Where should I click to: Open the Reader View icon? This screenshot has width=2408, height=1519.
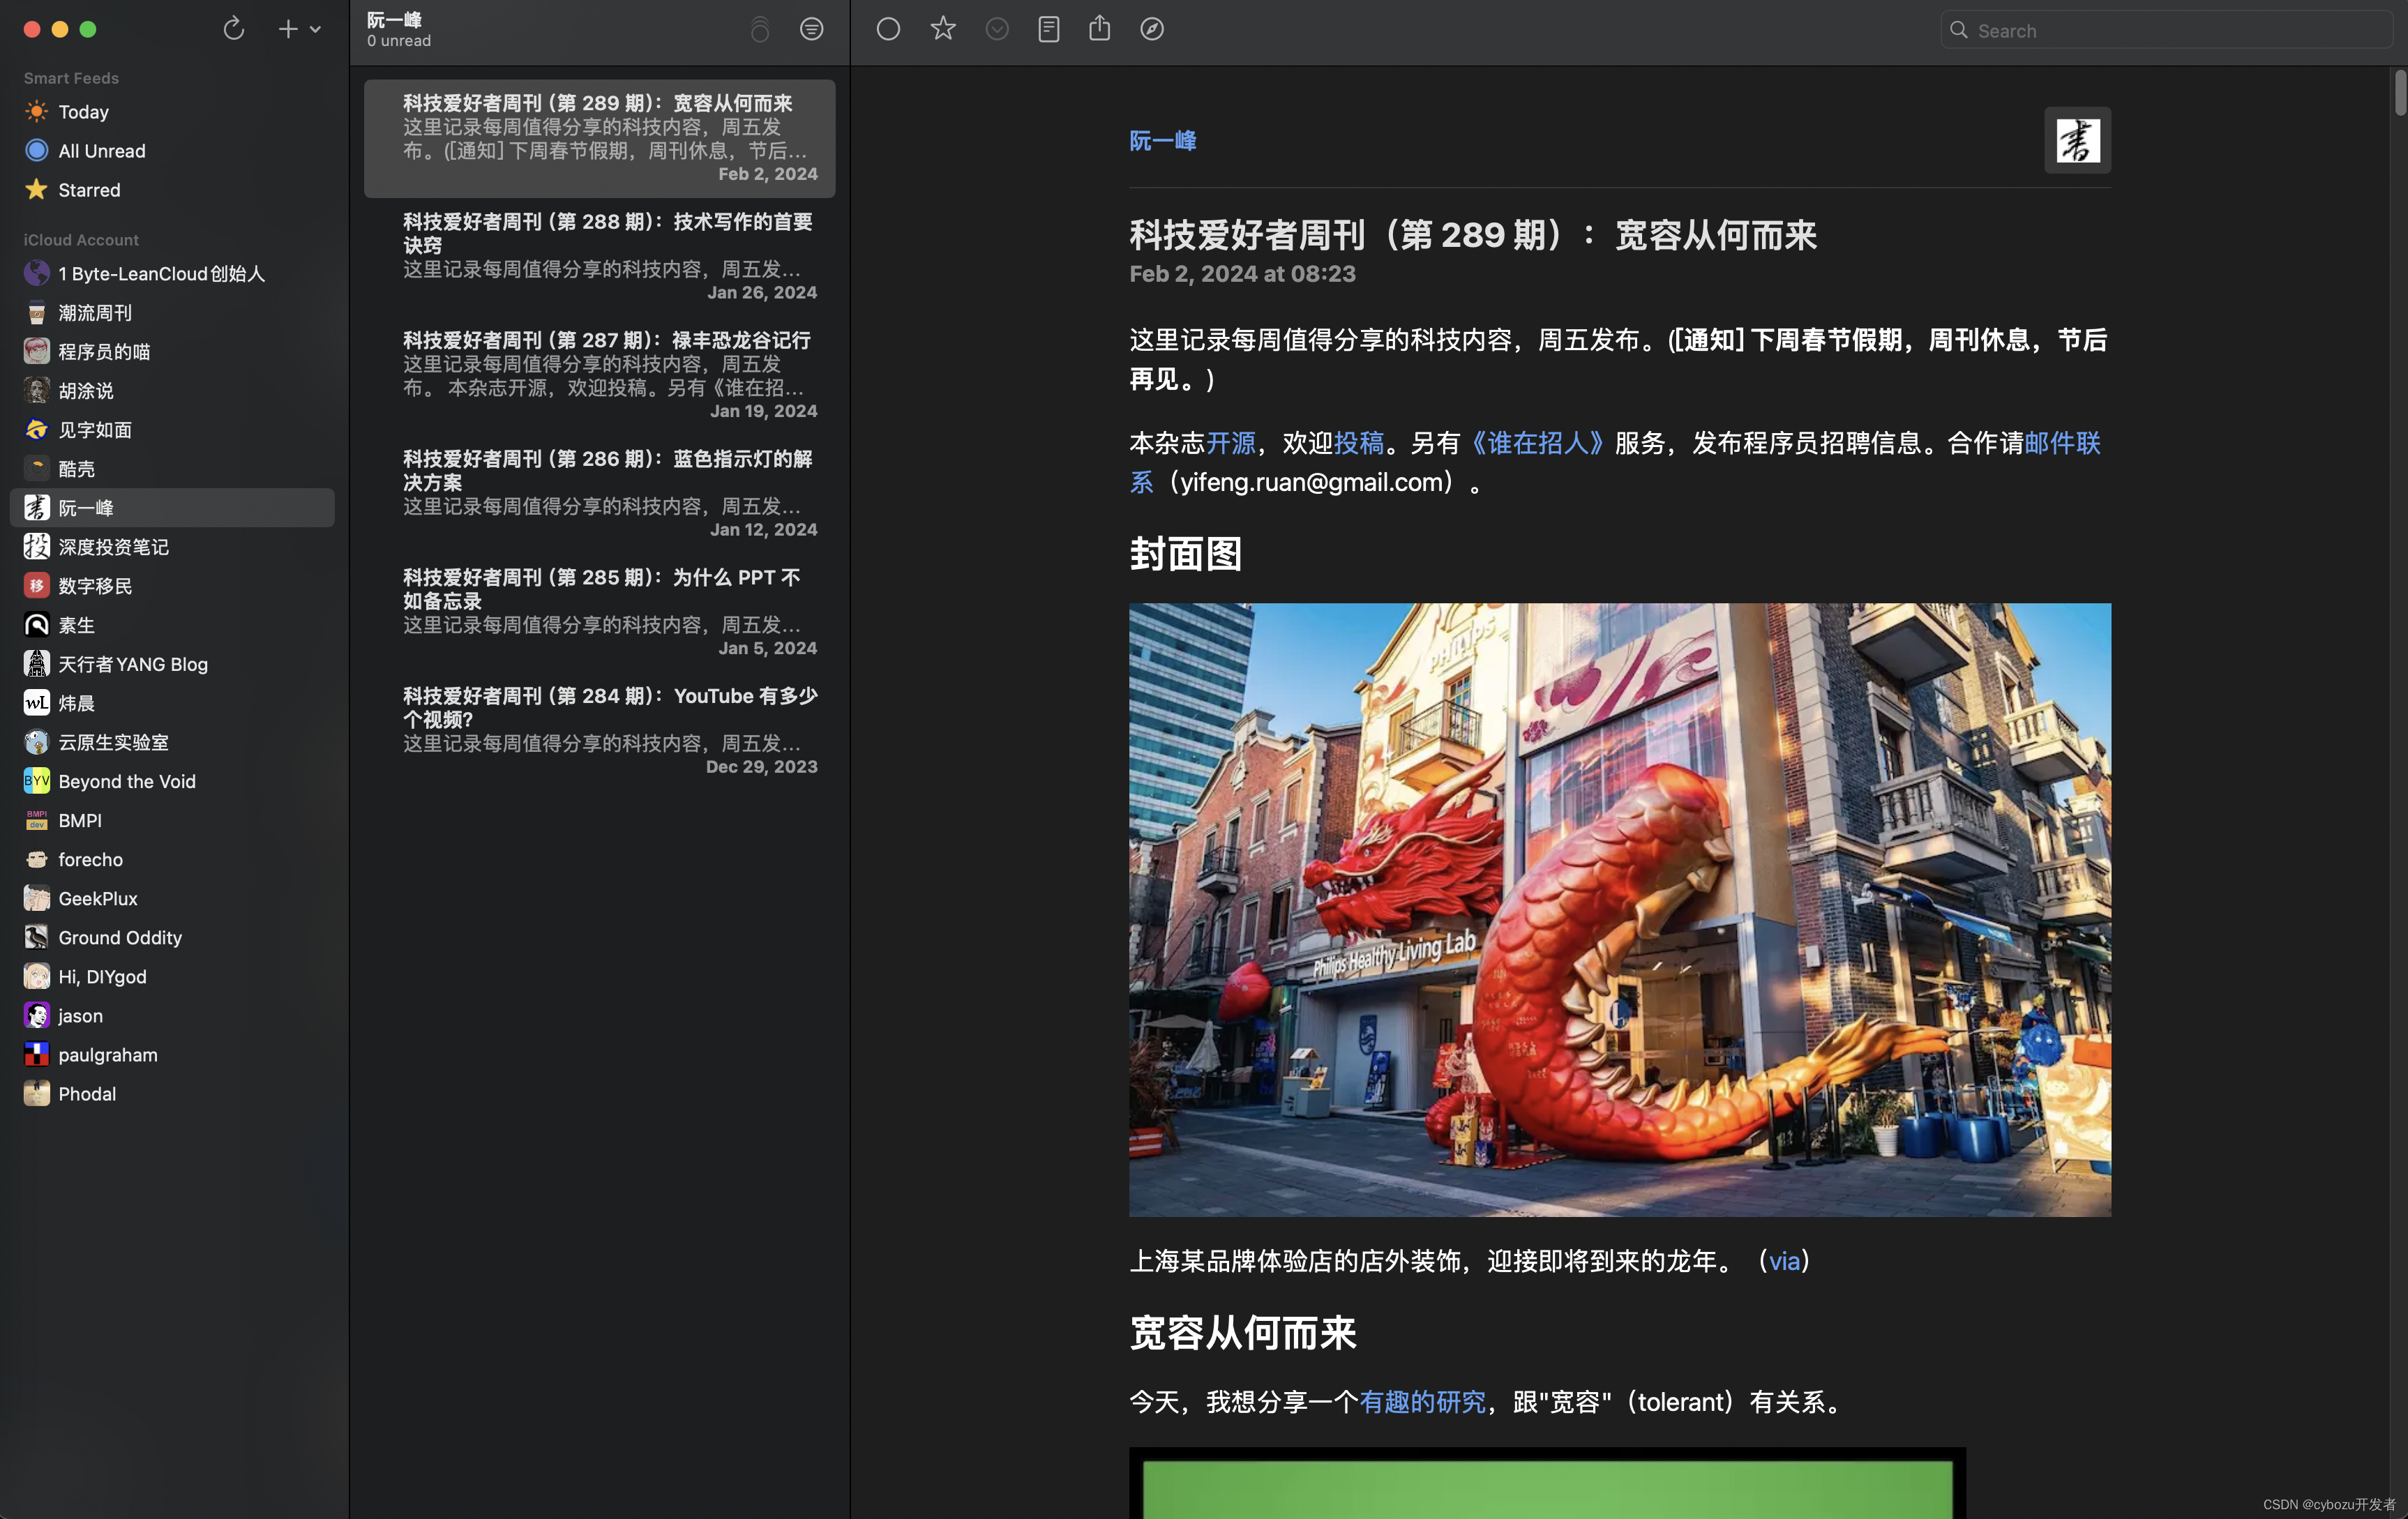coord(1048,29)
